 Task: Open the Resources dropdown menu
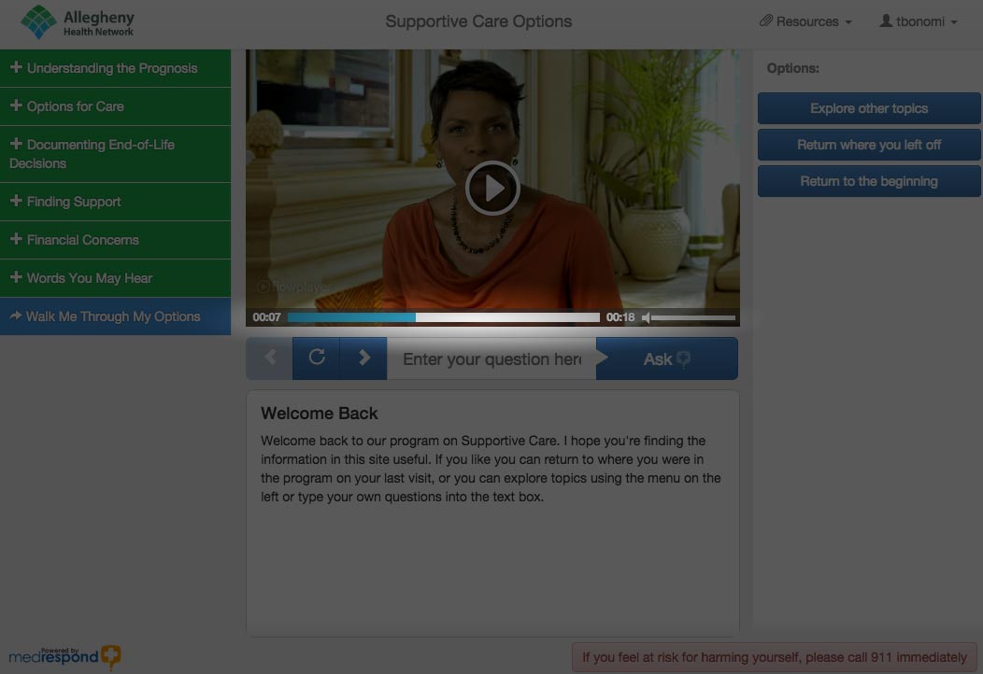[x=805, y=21]
